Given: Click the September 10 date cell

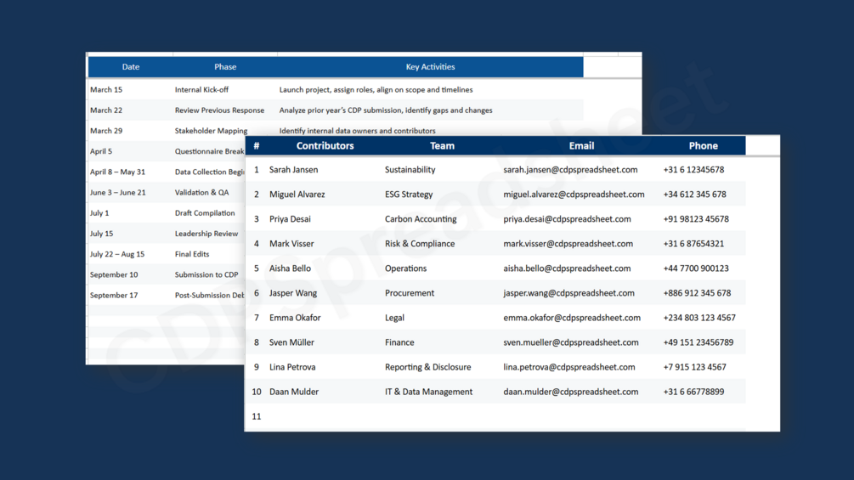Looking at the screenshot, I should click(x=114, y=274).
